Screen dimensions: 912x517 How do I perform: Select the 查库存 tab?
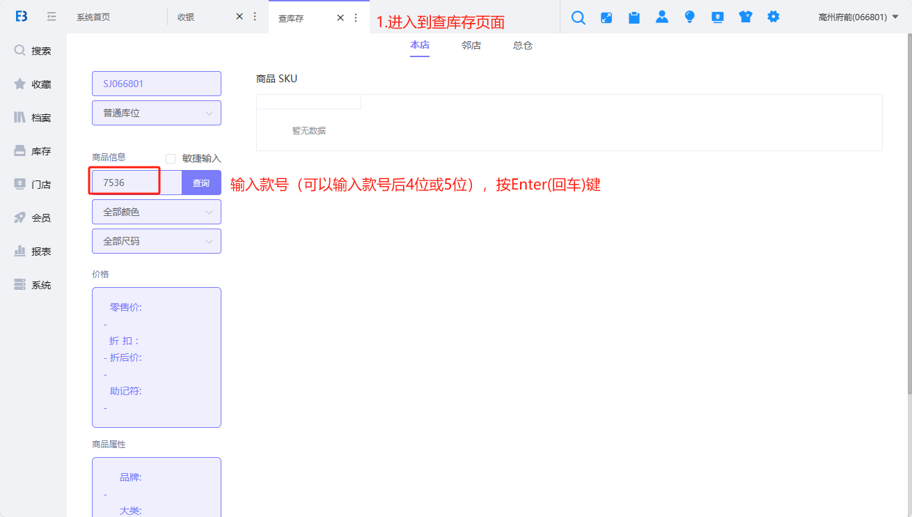click(x=291, y=18)
